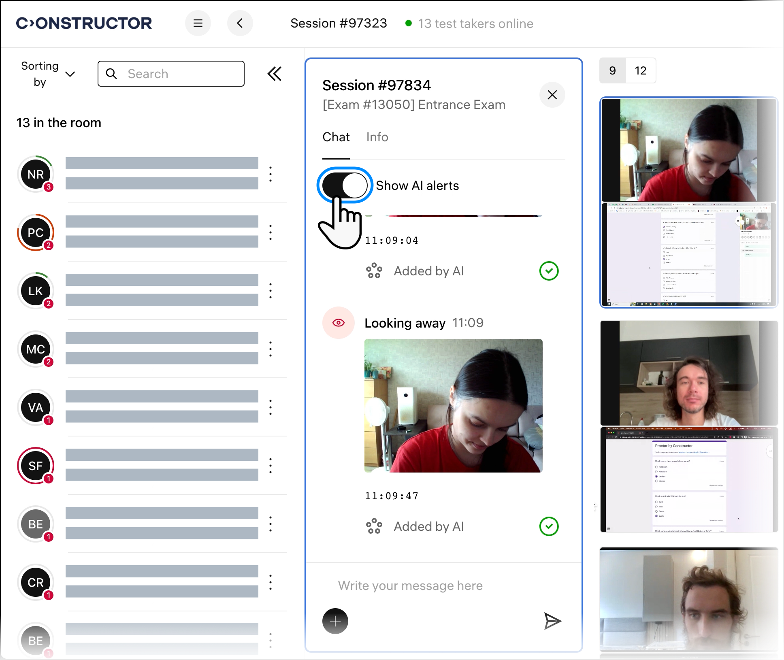Toggle the 11:09:04 alert green checkmark
Viewport: 784px width, 660px height.
tap(549, 271)
